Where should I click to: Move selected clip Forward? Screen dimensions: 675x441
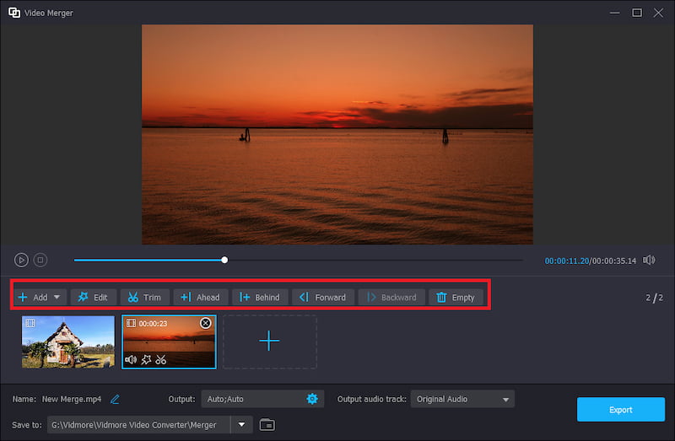(323, 298)
